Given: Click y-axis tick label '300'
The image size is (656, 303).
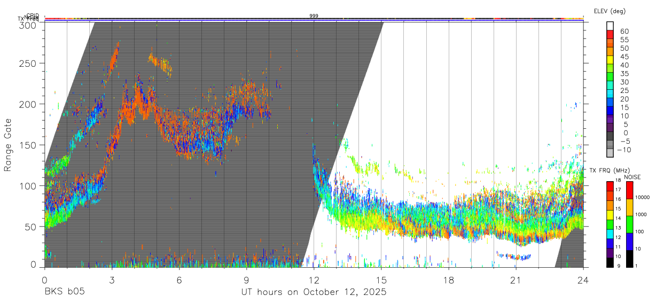Looking at the screenshot, I should [28, 25].
